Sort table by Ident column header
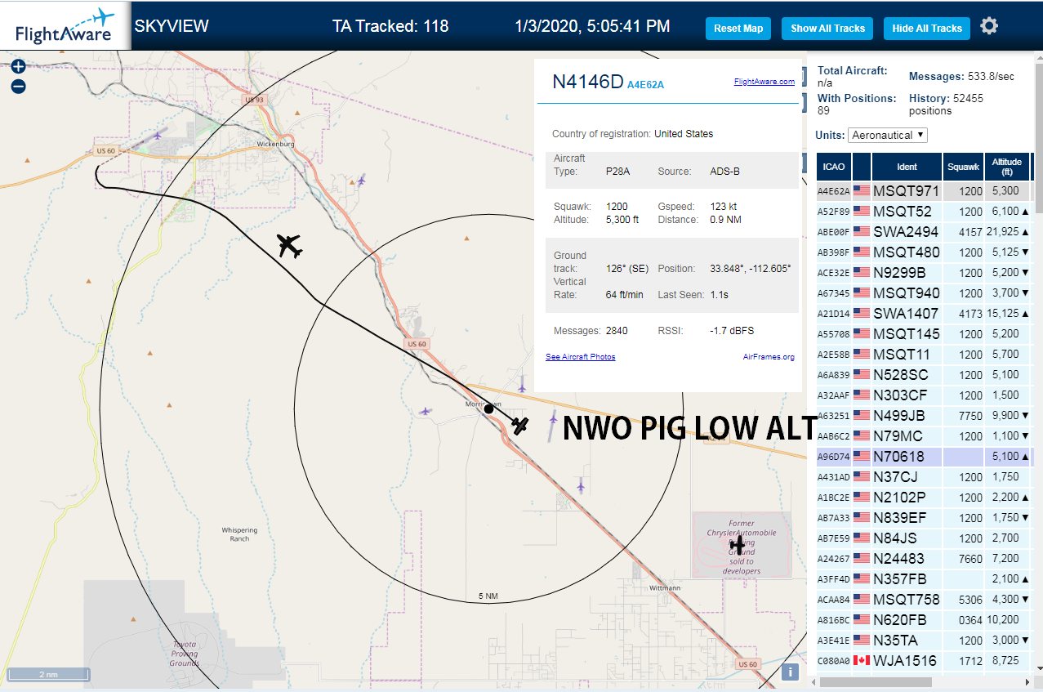1043x692 pixels. pos(907,167)
